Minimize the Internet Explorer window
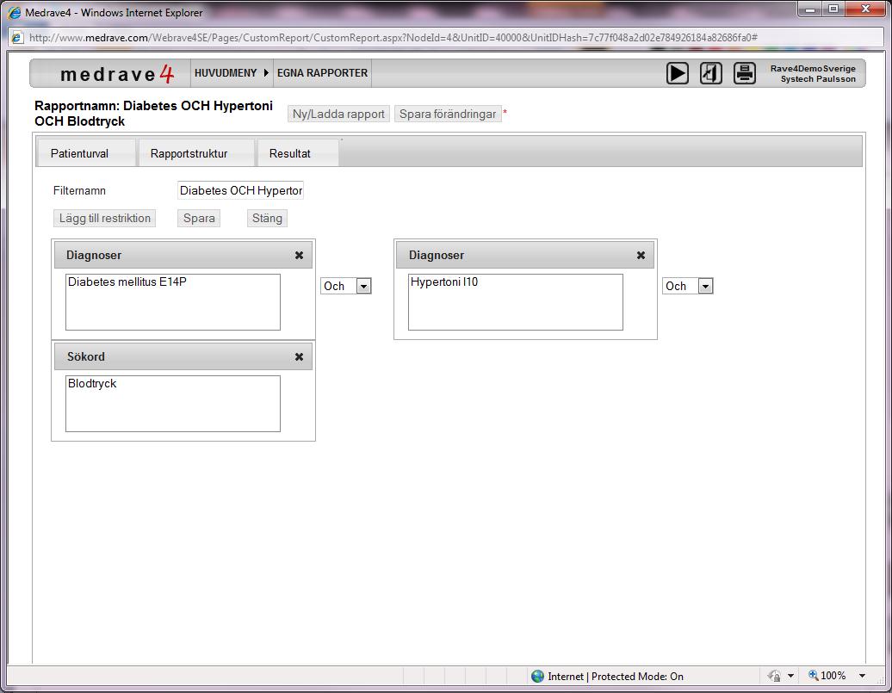 pyautogui.click(x=810, y=9)
